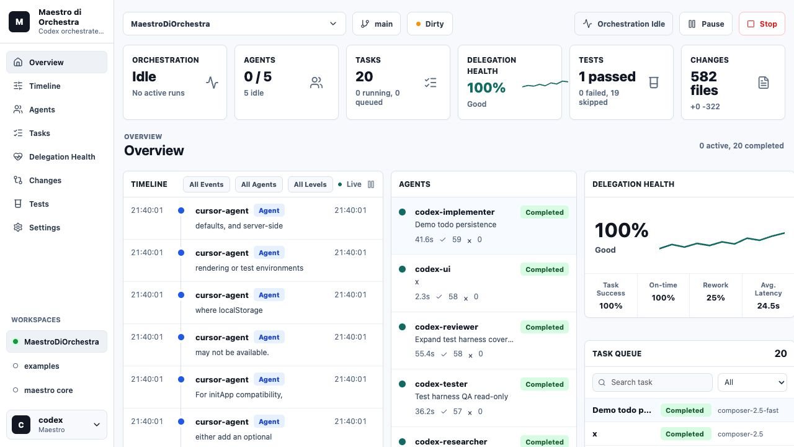Click the checklist icon in Tasks card
794x447 pixels.
pyautogui.click(x=430, y=83)
